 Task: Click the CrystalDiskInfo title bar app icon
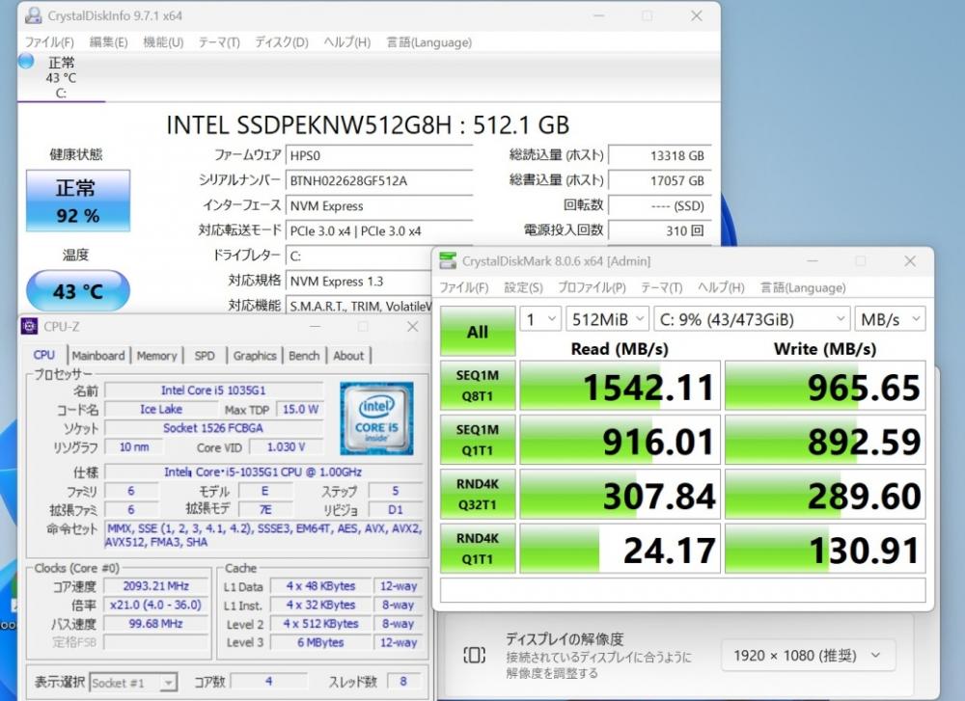pyautogui.click(x=33, y=15)
